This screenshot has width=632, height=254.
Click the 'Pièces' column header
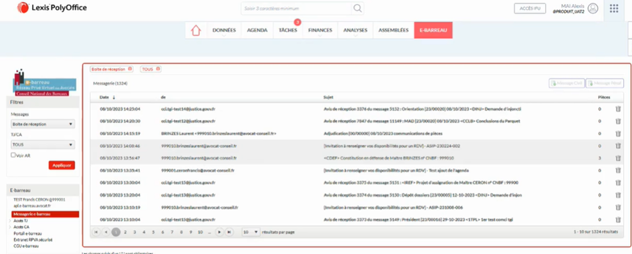(604, 97)
